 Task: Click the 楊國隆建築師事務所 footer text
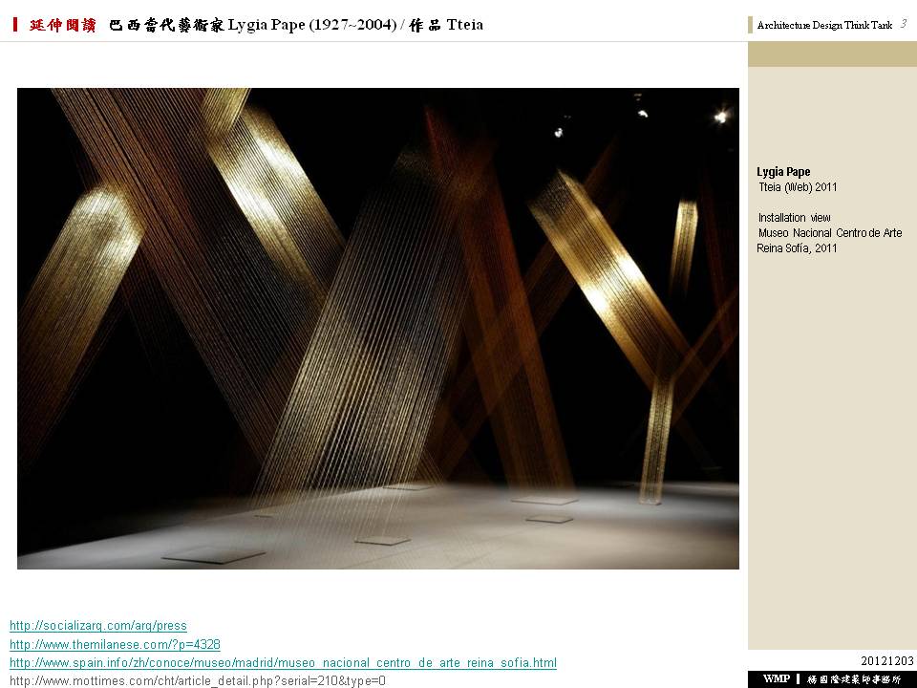pyautogui.click(x=853, y=678)
